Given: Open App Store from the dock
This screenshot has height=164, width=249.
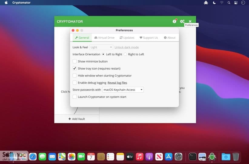Looking at the screenshot, I should [169, 157].
